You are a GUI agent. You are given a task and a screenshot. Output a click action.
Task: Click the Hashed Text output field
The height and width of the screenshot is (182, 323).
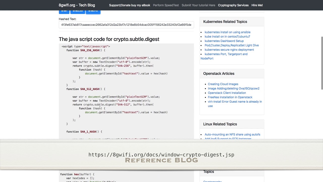click(x=126, y=25)
